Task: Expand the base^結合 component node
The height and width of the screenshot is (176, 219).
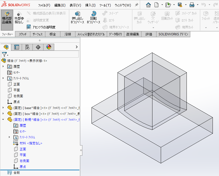Action: 3,107
